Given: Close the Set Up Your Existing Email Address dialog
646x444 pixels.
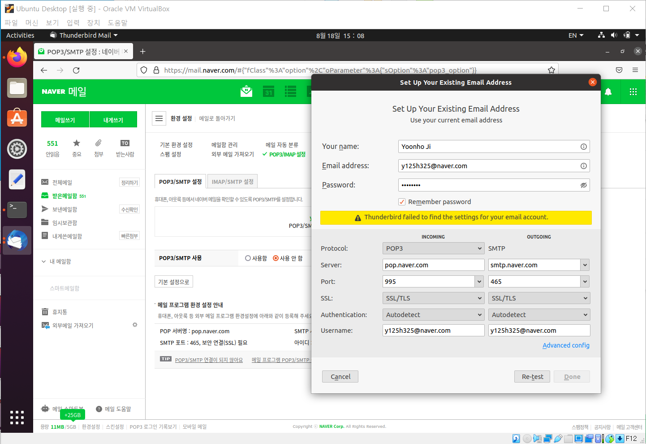Looking at the screenshot, I should [593, 82].
